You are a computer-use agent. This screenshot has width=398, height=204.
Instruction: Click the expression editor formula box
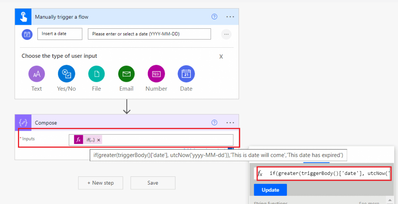point(324,174)
